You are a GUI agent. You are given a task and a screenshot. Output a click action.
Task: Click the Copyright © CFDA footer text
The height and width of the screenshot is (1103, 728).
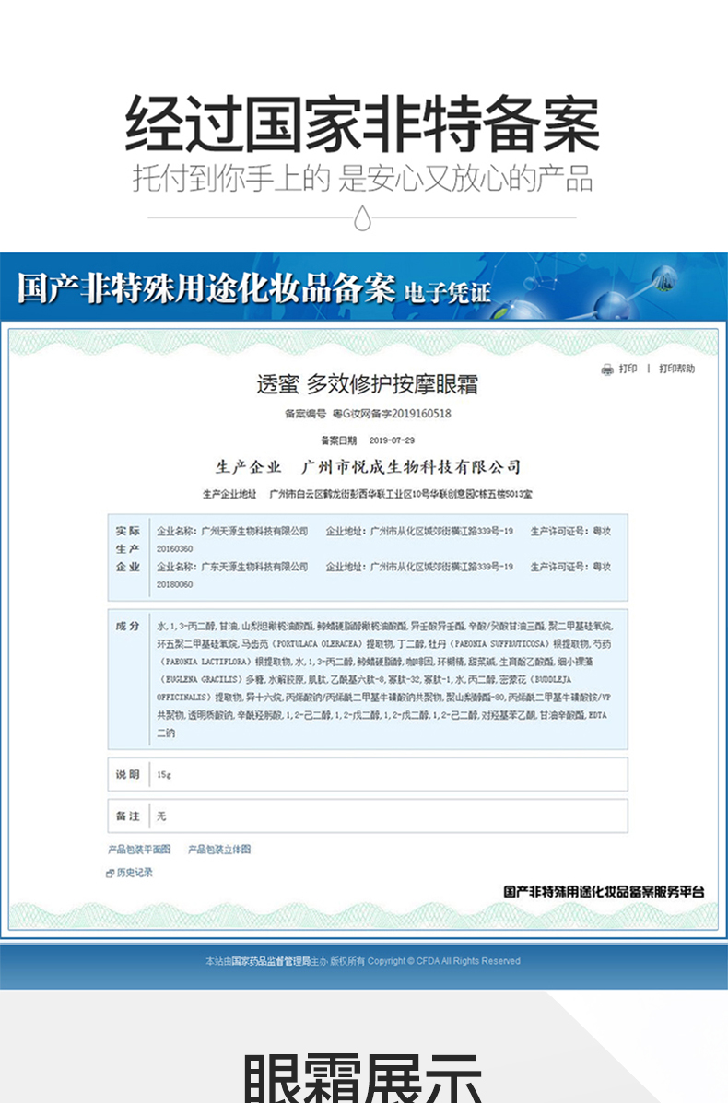[444, 961]
